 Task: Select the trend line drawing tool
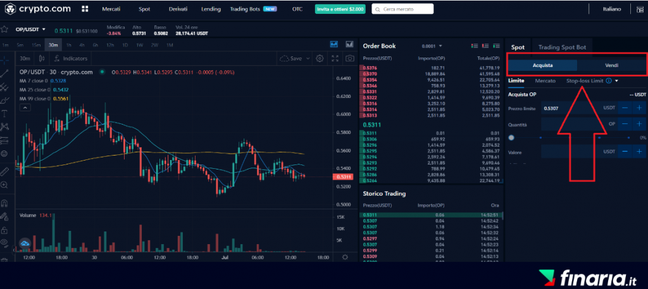4,73
